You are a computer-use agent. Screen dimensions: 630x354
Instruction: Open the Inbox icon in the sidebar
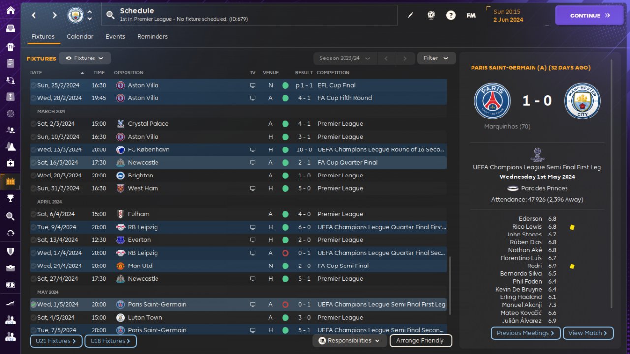coord(10,28)
